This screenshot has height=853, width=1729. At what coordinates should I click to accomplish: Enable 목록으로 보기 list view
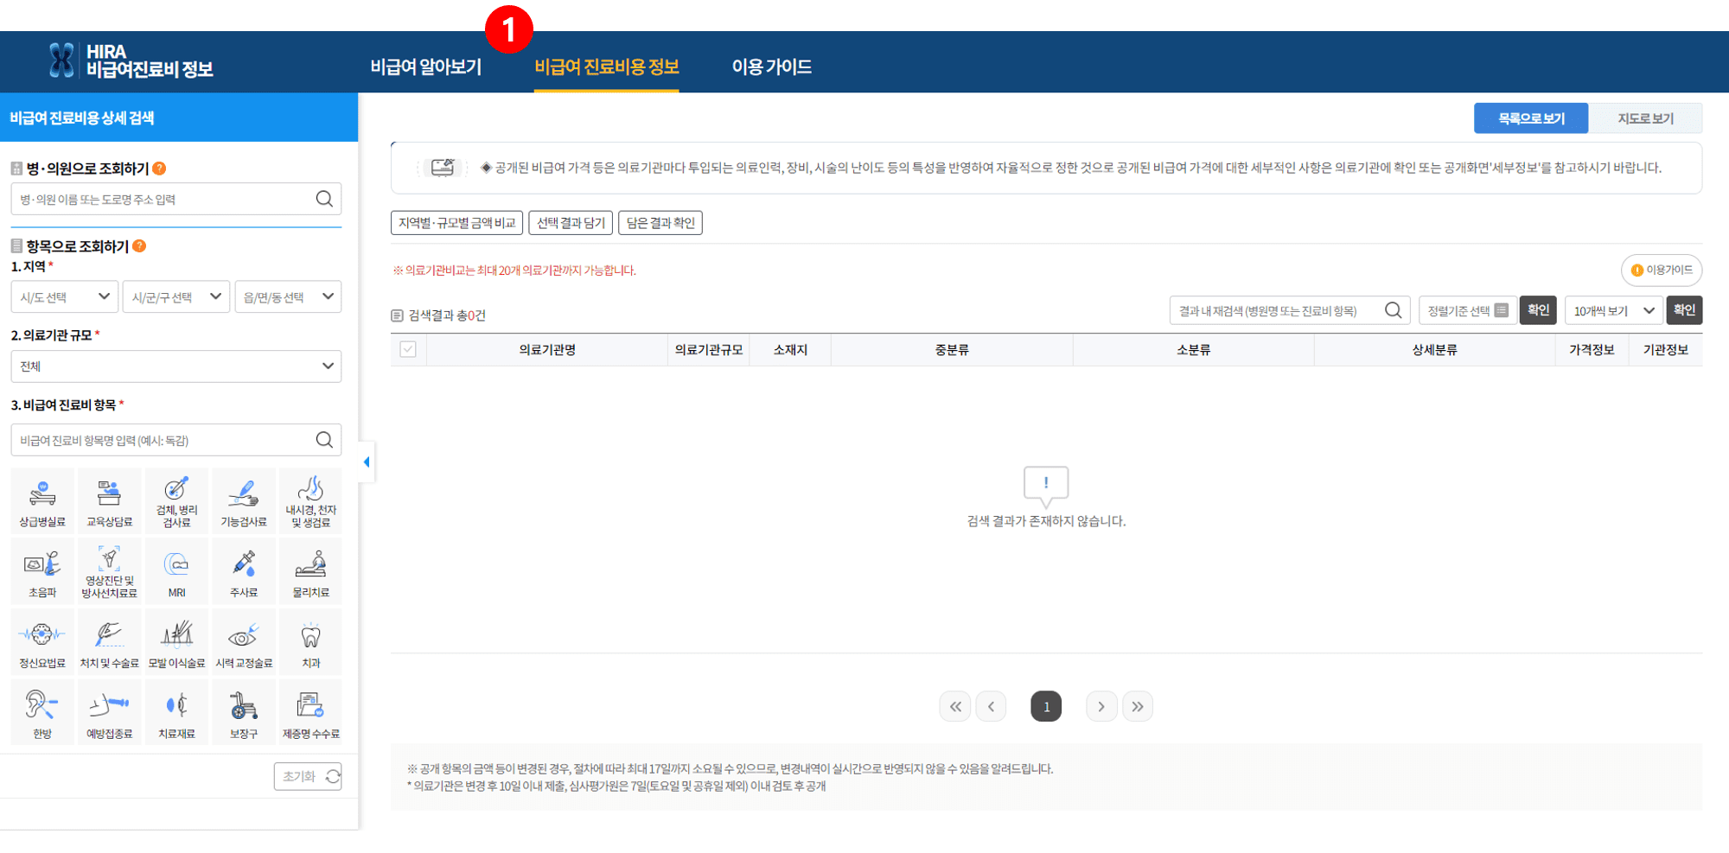click(1530, 118)
